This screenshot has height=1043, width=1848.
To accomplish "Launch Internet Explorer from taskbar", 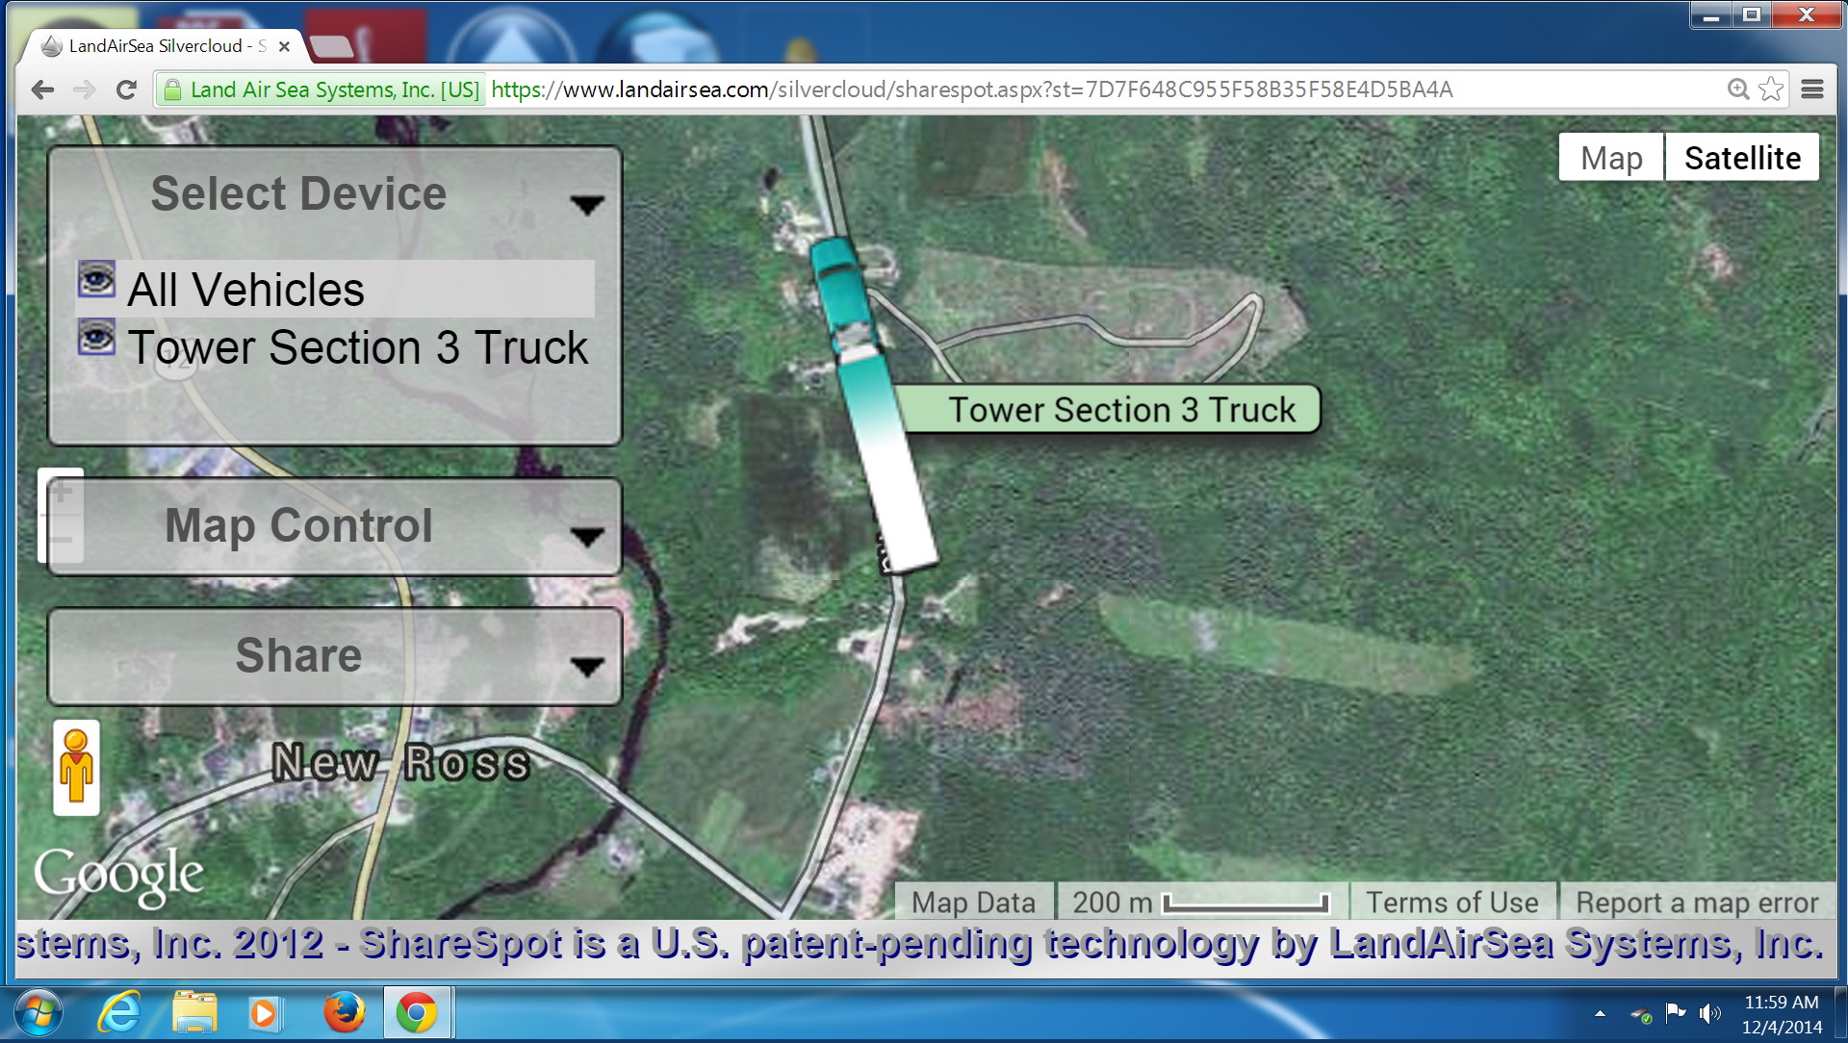I will coord(119,1013).
